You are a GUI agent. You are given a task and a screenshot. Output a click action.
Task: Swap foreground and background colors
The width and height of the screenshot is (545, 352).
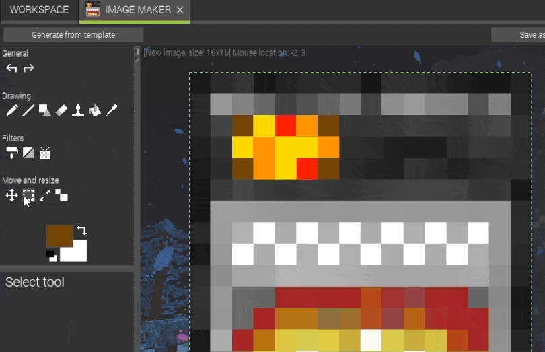click(82, 230)
